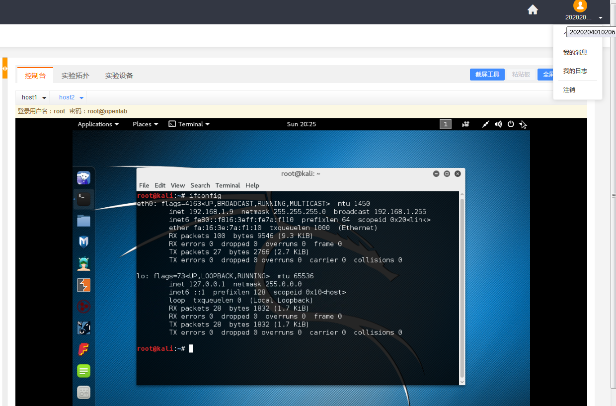Open 我的日志 from account menu

point(575,72)
